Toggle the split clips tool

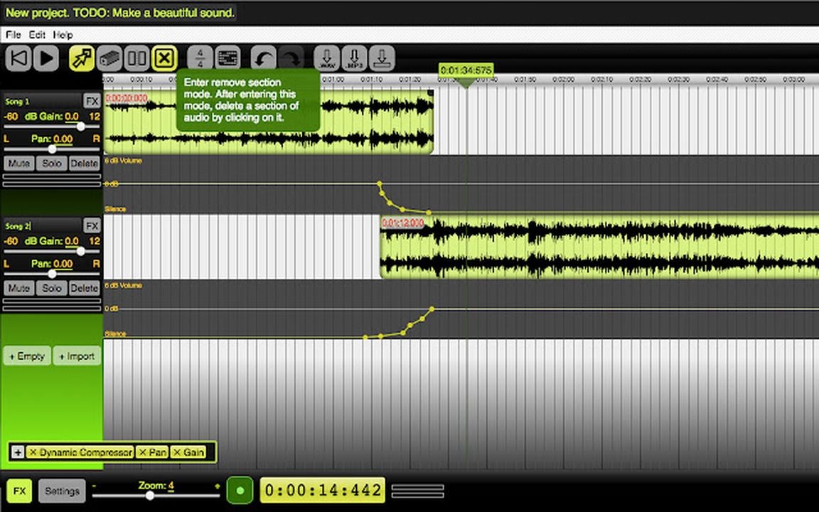[136, 58]
